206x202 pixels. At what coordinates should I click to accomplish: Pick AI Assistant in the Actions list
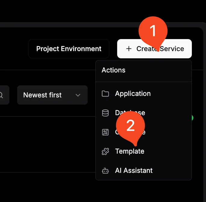pos(134,171)
